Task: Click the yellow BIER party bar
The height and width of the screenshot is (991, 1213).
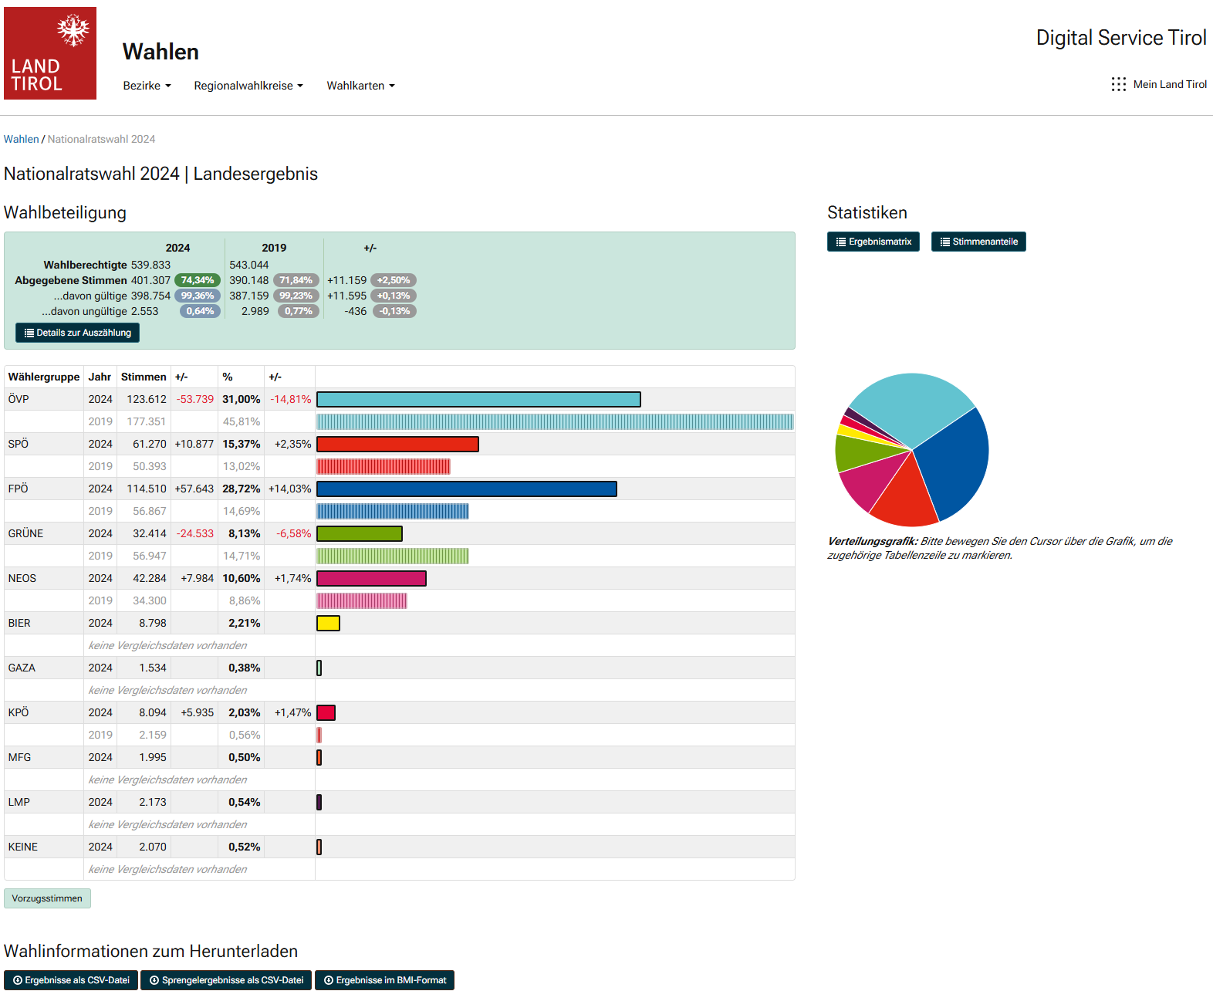Action: click(328, 623)
